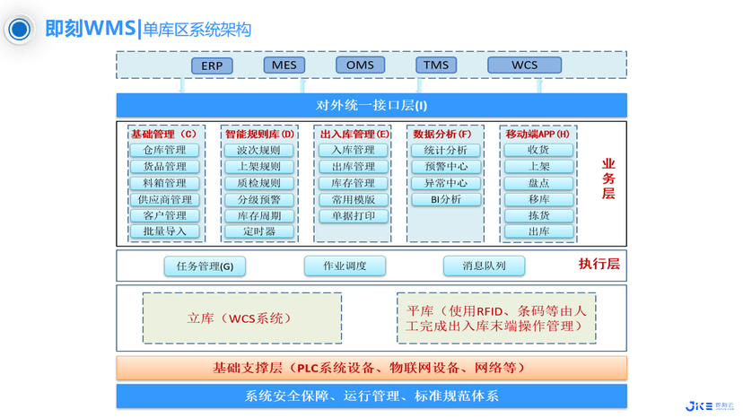Click the JKE logo in the corner
Screen dimensions: 743x418
[x=709, y=405]
